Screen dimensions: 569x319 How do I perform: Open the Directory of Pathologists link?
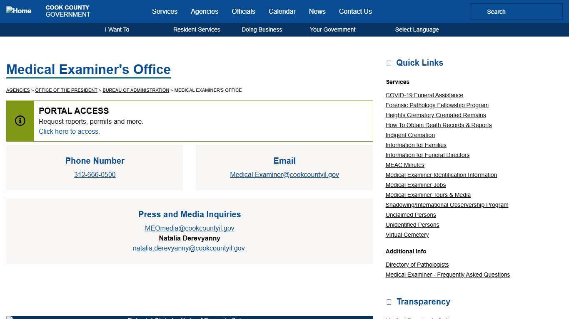[x=417, y=265]
